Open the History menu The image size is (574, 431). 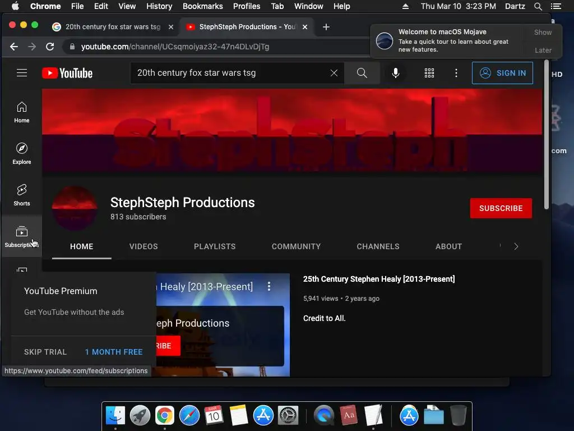coord(159,6)
